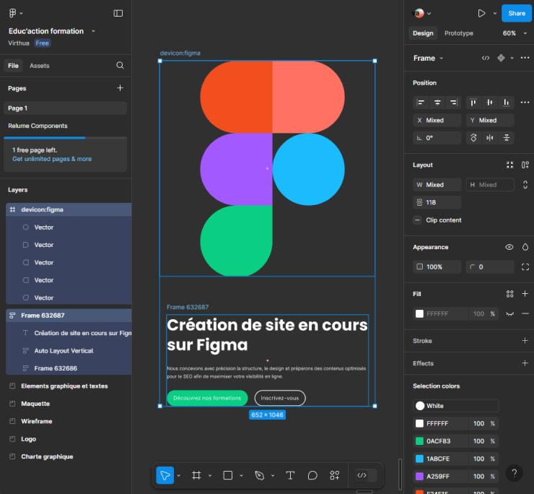Open individual corner radius icon
Screen dimensions: 534x494
(x=525, y=267)
